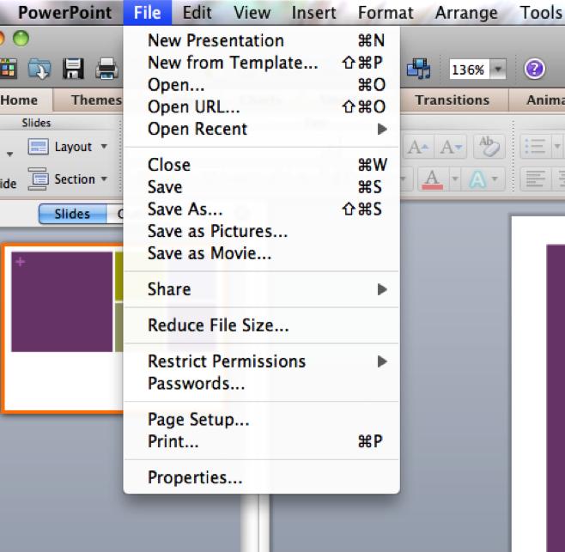Screen dimensions: 565x552
Task: Choose Open... in the File menu
Action: point(261,85)
